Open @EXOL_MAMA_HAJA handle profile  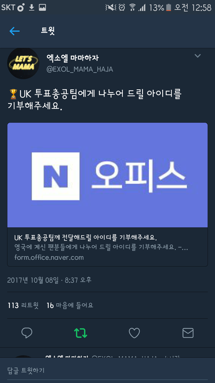pyautogui.click(x=80, y=69)
